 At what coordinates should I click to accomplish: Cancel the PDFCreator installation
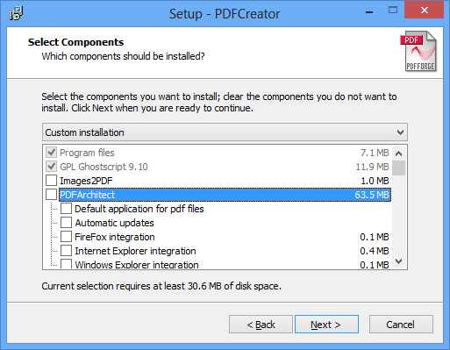pos(401,325)
